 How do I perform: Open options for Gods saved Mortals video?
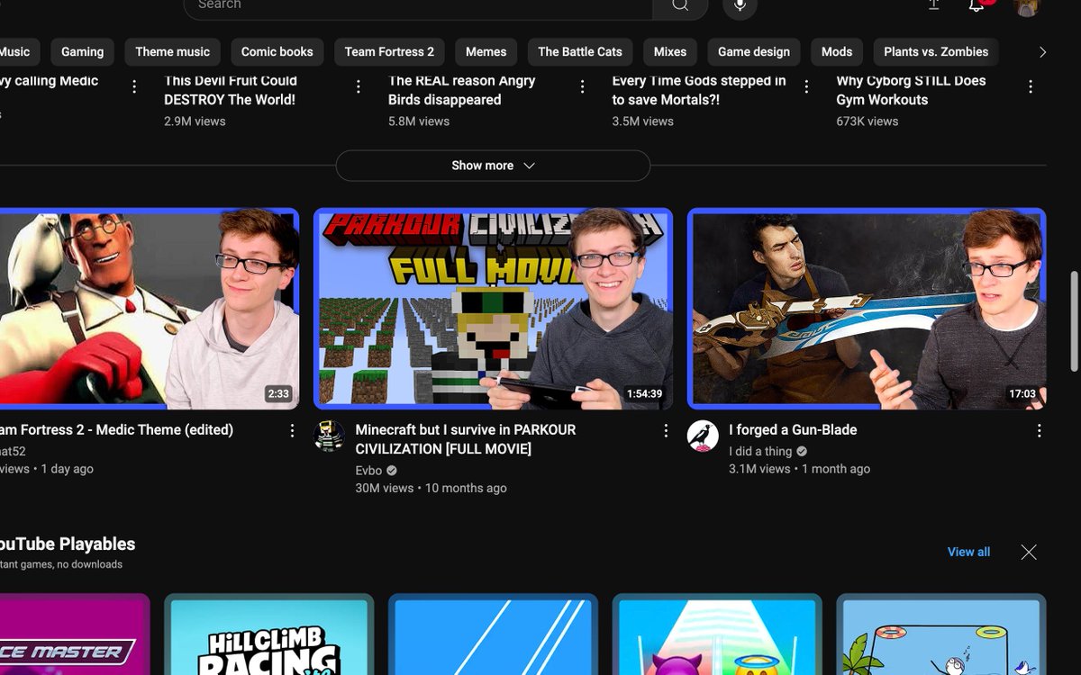pyautogui.click(x=806, y=86)
